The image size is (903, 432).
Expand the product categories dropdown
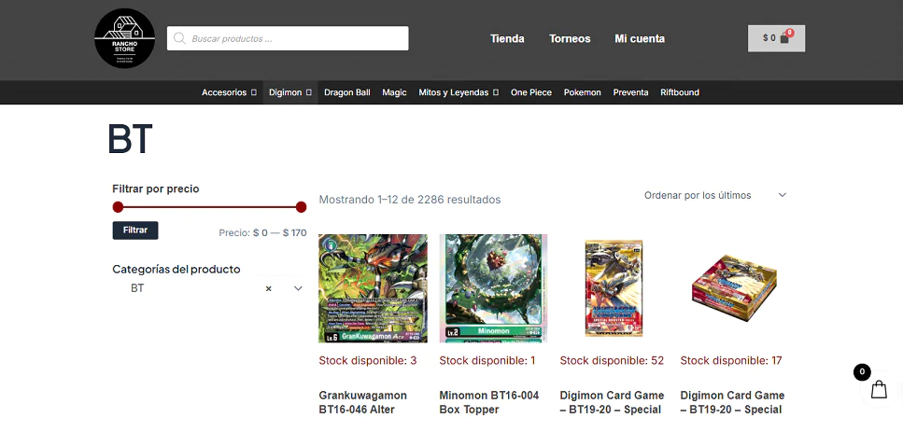pos(298,288)
